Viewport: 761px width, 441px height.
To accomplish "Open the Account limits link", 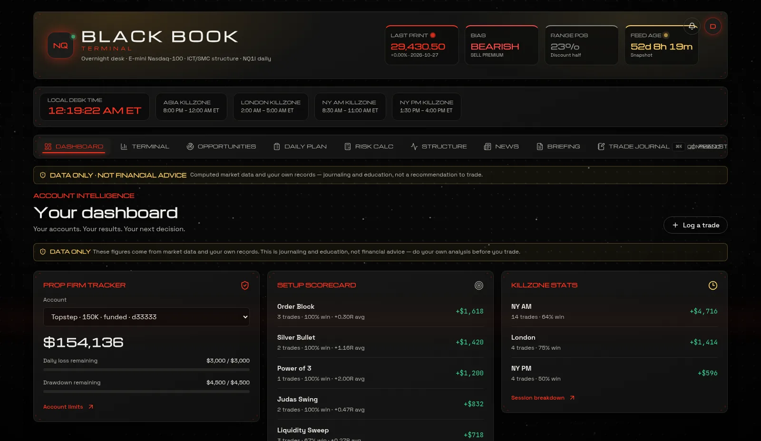I will [68, 407].
